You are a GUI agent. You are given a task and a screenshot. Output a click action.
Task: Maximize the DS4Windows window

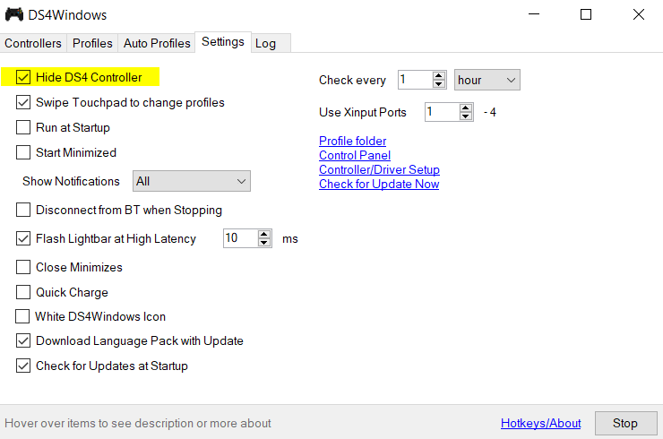[x=586, y=14]
